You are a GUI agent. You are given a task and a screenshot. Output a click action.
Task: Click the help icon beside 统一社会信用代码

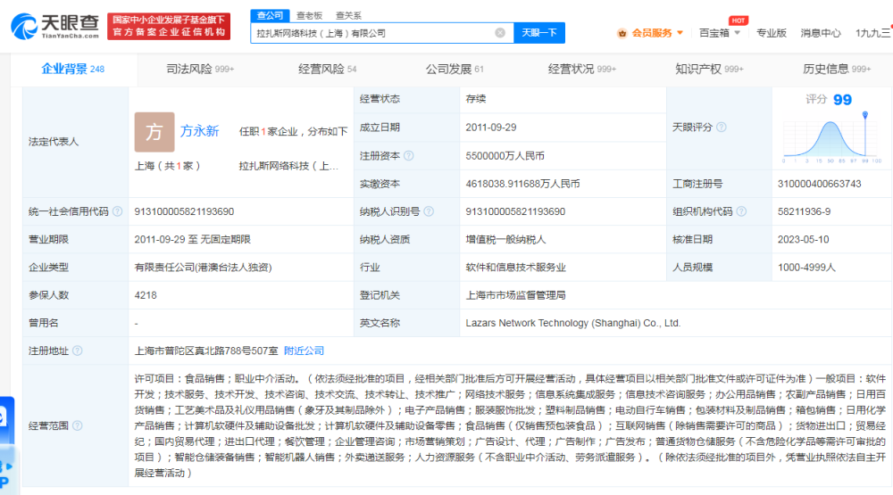click(x=117, y=211)
